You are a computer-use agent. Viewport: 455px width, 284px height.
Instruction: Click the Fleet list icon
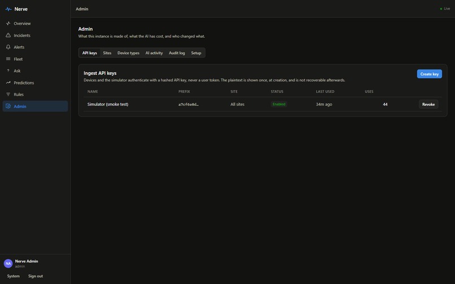pyautogui.click(x=8, y=59)
